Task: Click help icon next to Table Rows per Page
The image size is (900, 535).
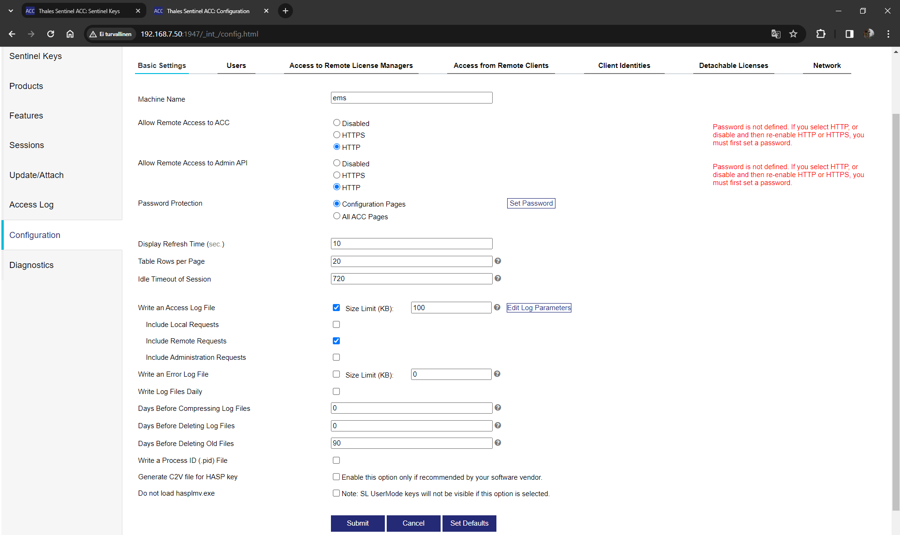Action: pyautogui.click(x=498, y=261)
